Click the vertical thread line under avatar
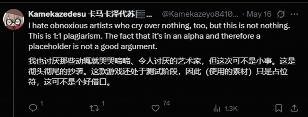 [x=14, y=74]
